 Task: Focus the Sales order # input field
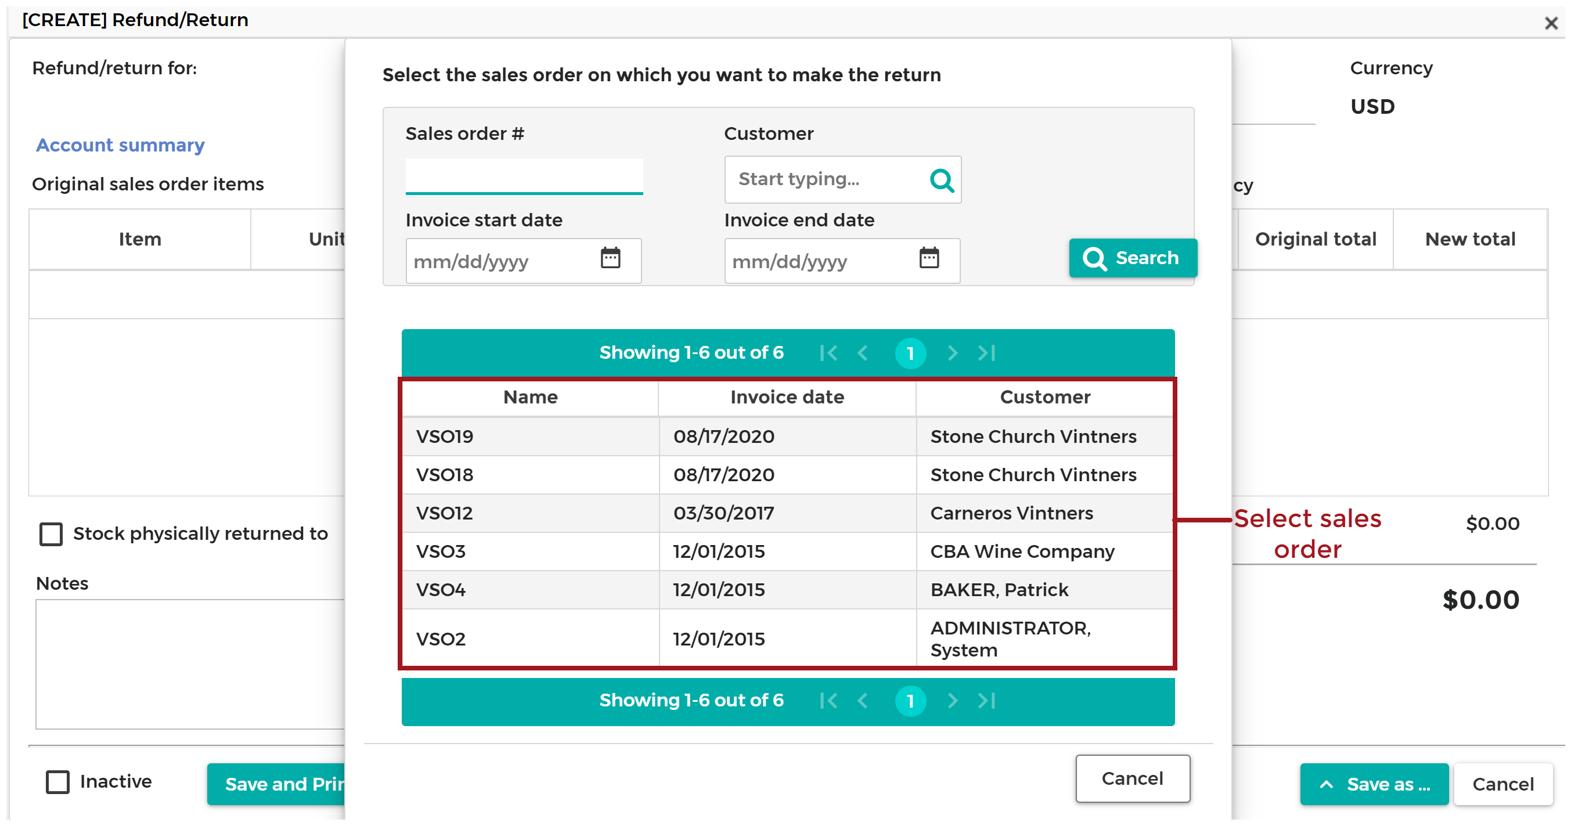point(524,176)
